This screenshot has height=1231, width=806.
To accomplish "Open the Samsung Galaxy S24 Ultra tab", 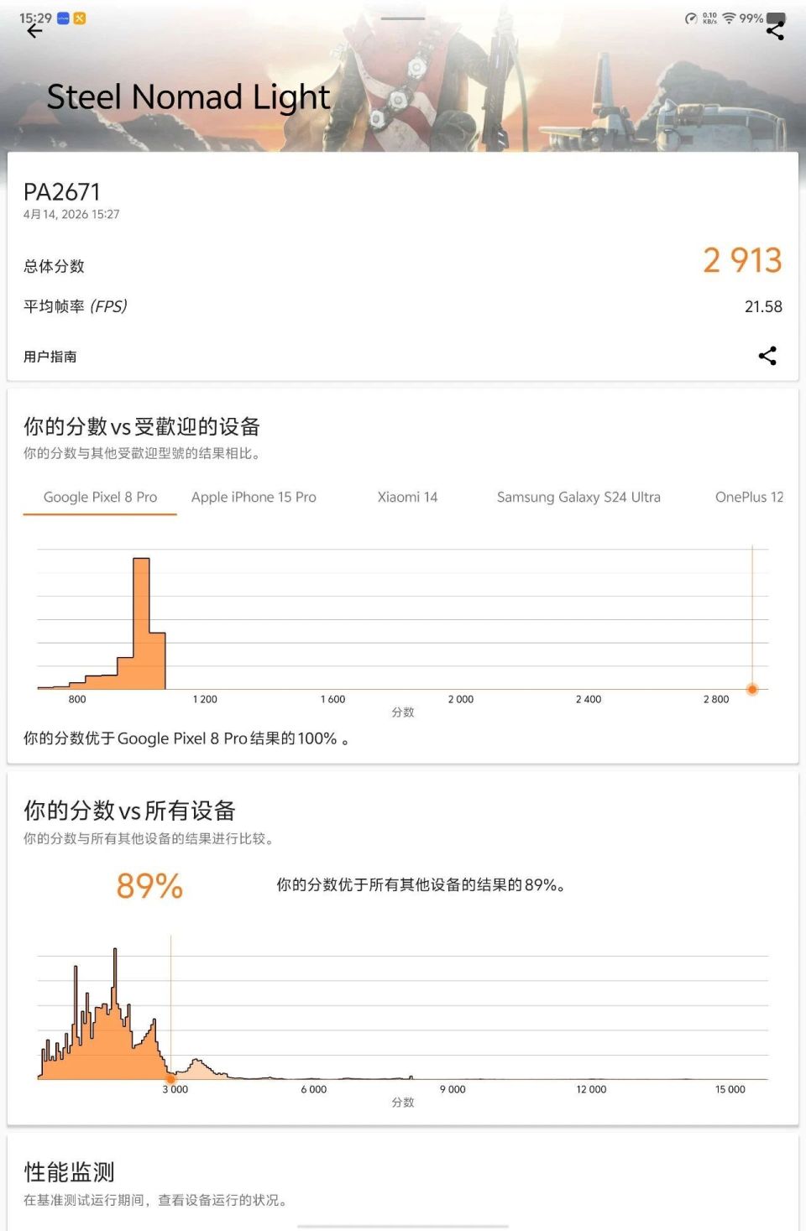I will point(578,497).
